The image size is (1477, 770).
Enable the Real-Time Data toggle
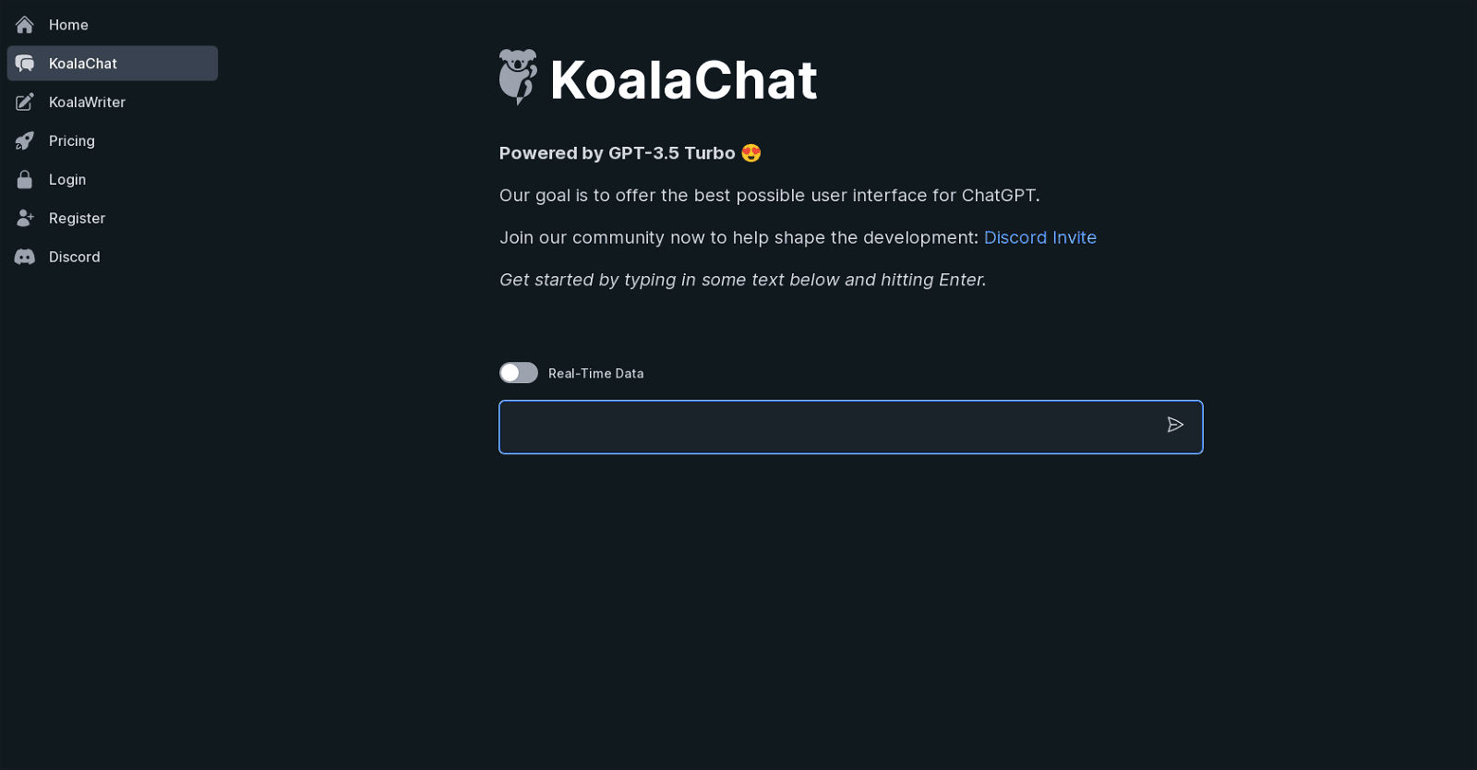[x=518, y=372]
